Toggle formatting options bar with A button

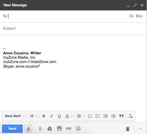[28, 129]
